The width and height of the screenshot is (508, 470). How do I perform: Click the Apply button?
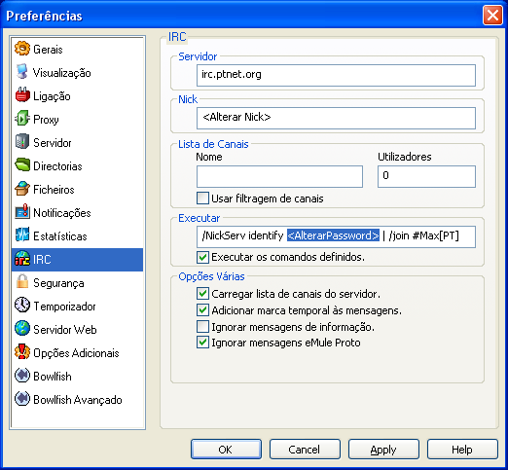point(383,450)
